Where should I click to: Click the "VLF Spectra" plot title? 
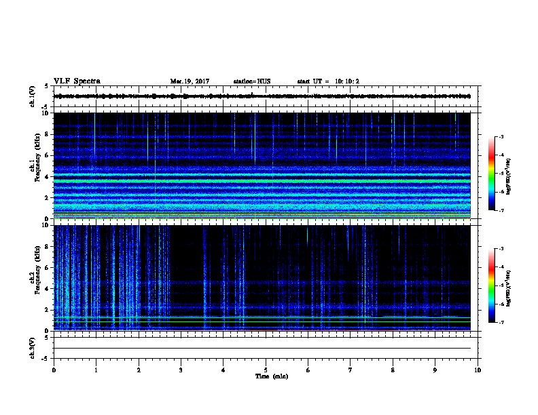[77, 81]
